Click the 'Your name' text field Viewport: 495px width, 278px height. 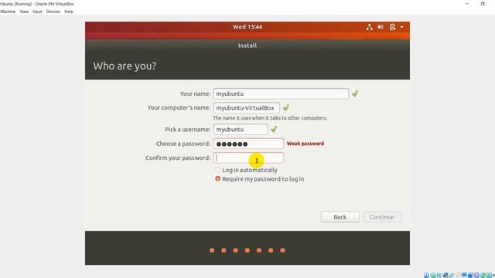[281, 93]
